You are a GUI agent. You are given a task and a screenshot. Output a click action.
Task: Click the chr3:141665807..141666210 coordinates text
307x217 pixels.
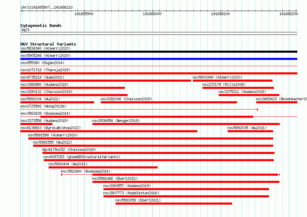47,8
